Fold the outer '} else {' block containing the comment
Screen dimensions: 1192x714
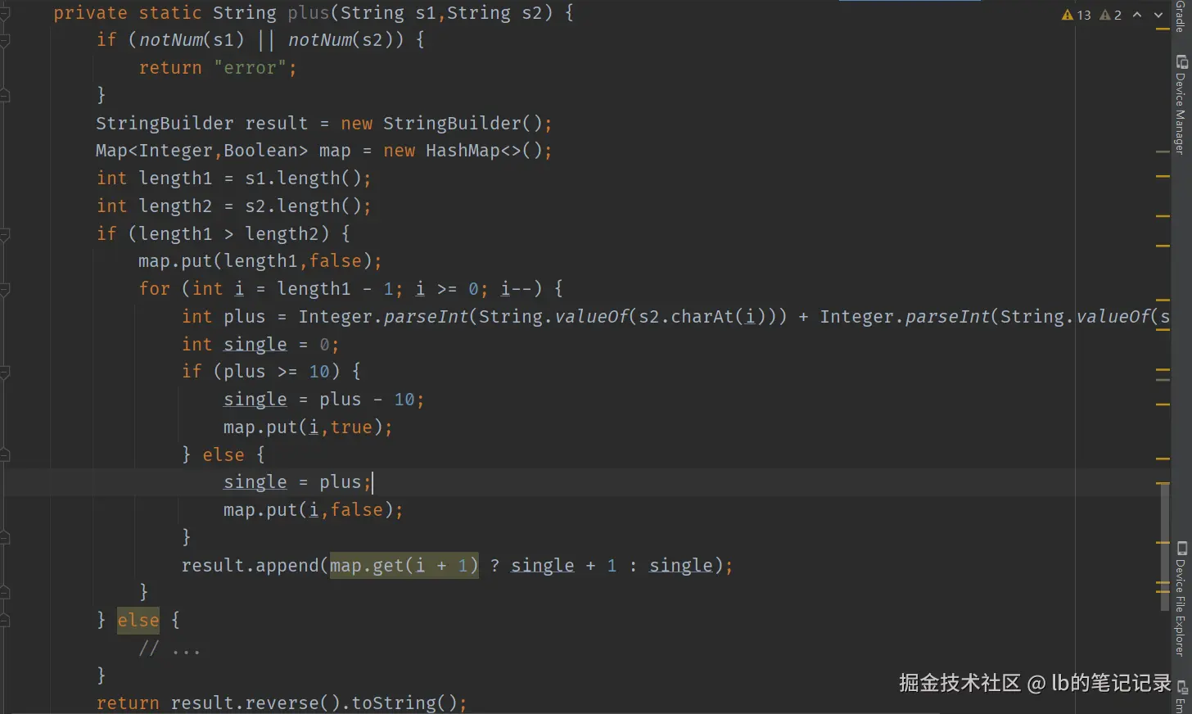[x=5, y=621]
